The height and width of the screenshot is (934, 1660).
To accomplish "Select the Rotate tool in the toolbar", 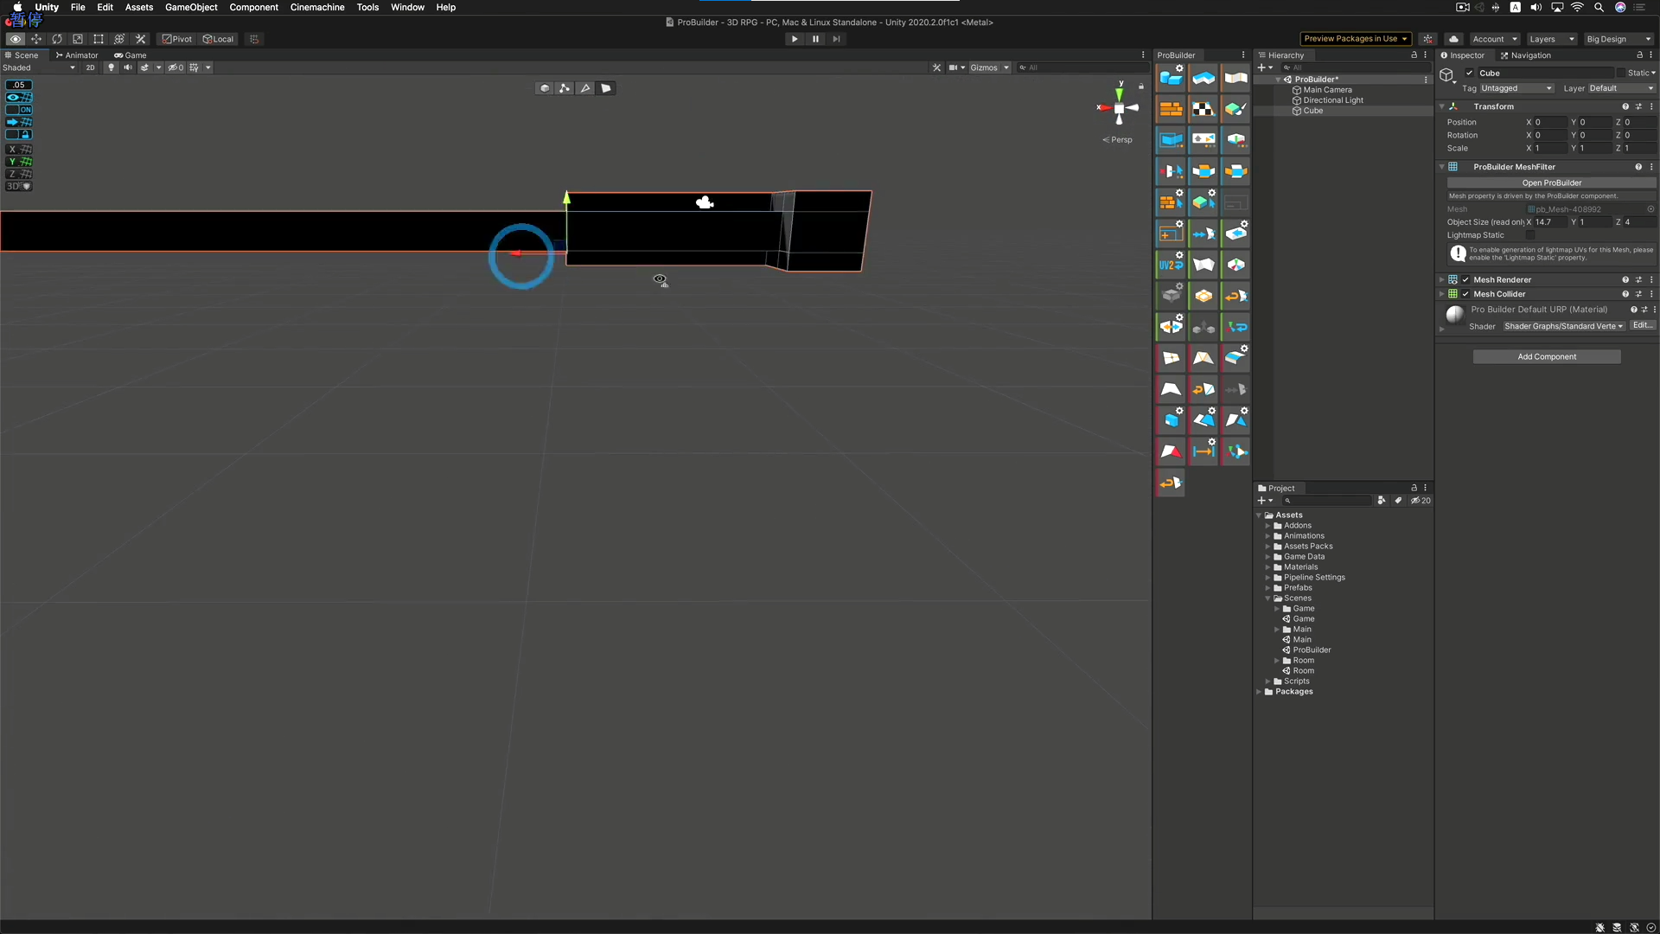I will click(x=57, y=39).
